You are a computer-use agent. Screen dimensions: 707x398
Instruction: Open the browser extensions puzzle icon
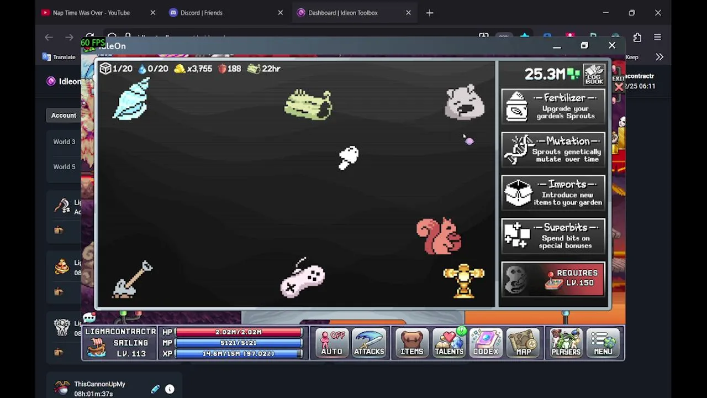637,37
